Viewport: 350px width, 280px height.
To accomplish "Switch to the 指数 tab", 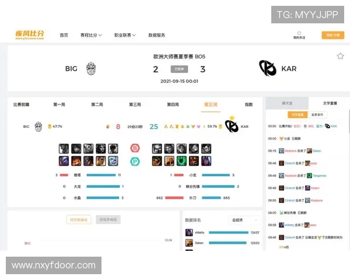I will click(x=249, y=104).
